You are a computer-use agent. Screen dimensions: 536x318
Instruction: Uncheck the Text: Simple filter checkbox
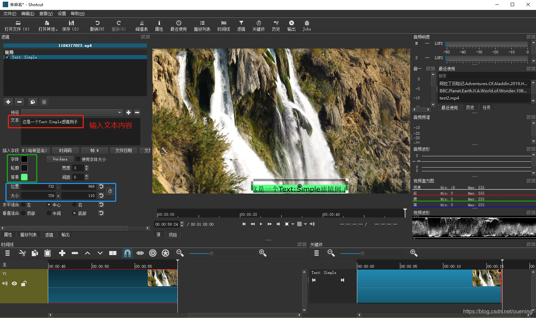click(x=7, y=57)
